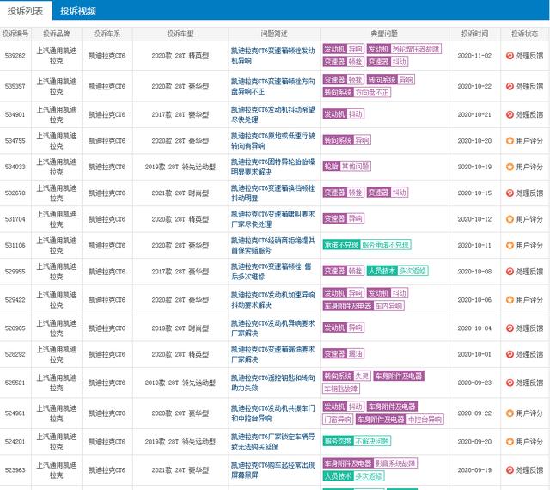The height and width of the screenshot is (490, 550).
Task: Click the 处理反馈 status icon for complaint 532670
Action: pyautogui.click(x=510, y=193)
